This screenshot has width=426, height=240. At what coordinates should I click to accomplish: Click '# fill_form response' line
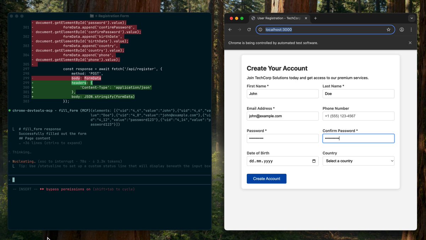(x=40, y=129)
